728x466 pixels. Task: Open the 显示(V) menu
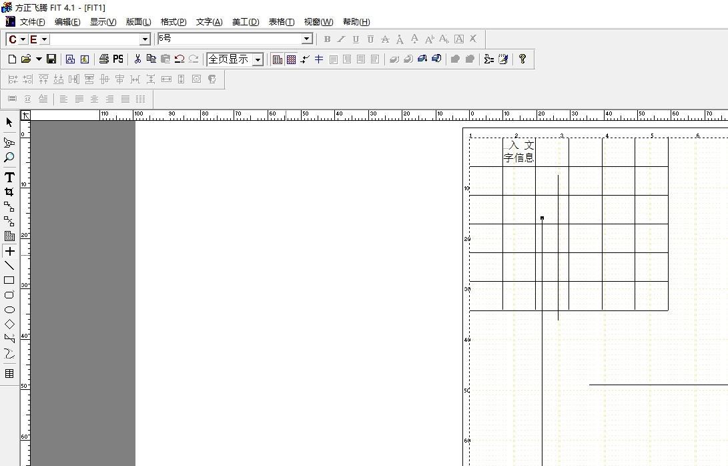[103, 22]
